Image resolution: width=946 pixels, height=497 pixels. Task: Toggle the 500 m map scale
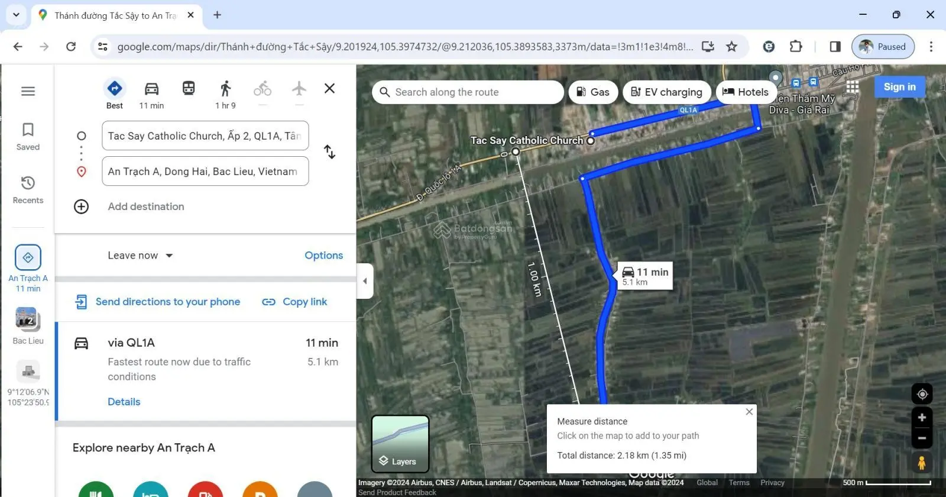887,483
